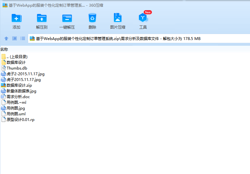Click the 360压缩 title bar app icon

tap(5, 5)
